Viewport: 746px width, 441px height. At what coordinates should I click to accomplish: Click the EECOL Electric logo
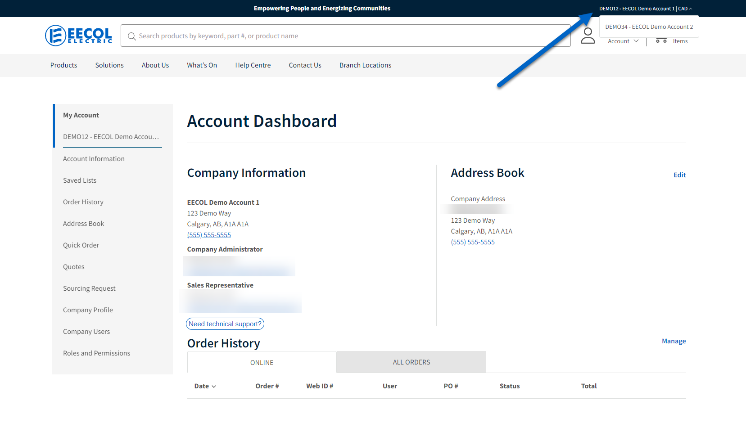click(78, 36)
